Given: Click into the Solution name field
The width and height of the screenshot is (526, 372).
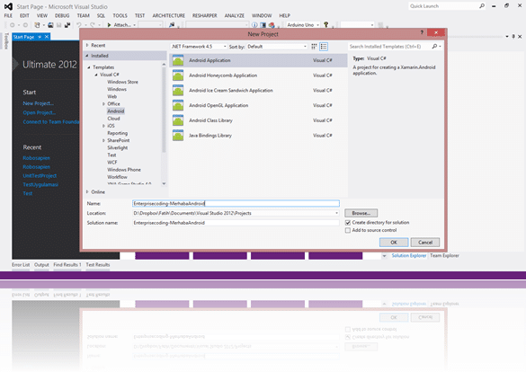Looking at the screenshot, I should [236, 223].
